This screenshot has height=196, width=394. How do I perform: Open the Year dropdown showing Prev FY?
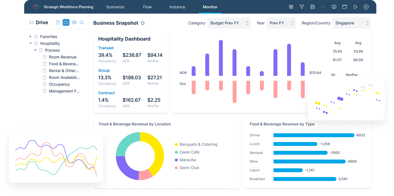pos(281,23)
